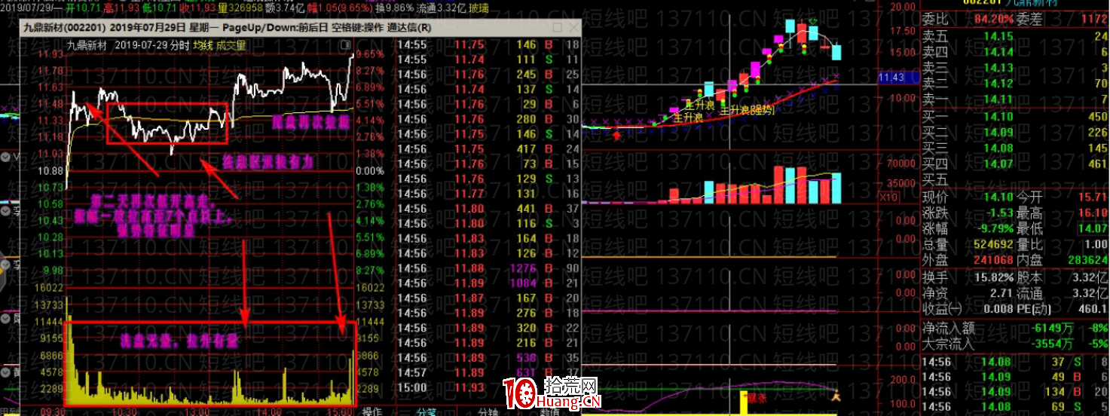Click the 主升浪[强势] signal label on K-line
The height and width of the screenshot is (416, 1110).
click(x=746, y=110)
